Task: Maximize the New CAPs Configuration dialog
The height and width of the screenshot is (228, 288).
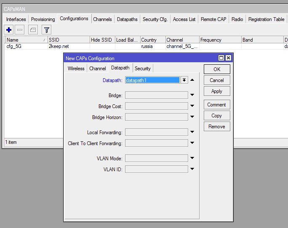Action: 221,58
